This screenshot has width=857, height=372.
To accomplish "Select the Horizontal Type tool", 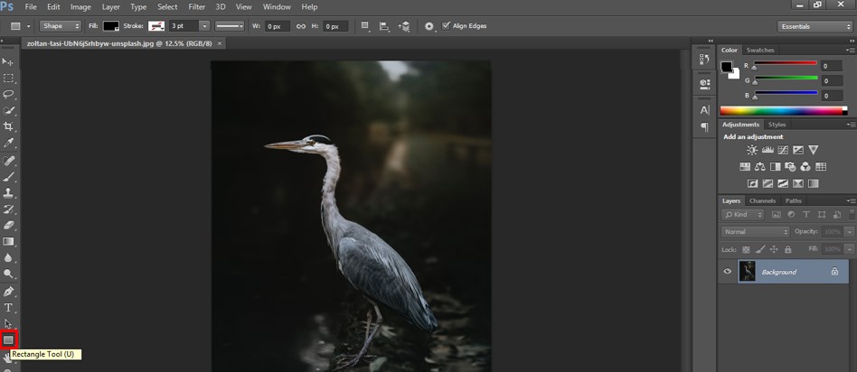I will coord(9,308).
